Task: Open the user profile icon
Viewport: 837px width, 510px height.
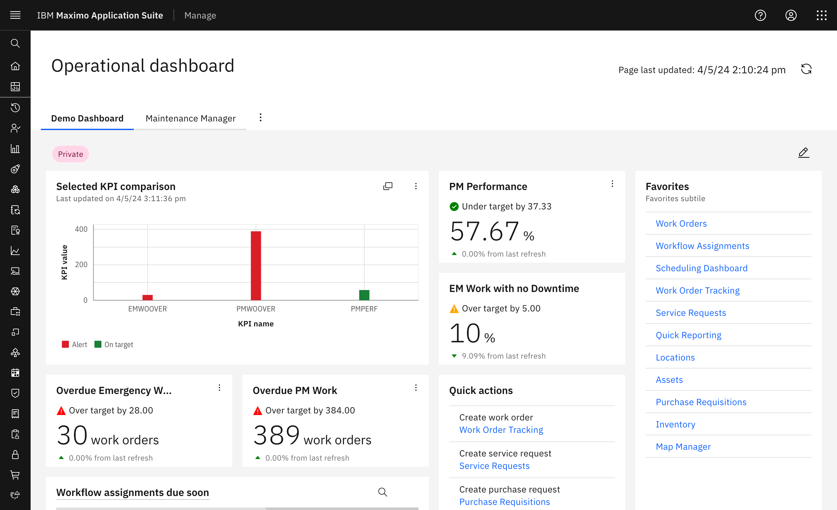Action: click(x=791, y=15)
